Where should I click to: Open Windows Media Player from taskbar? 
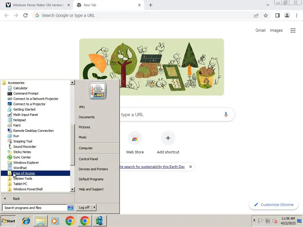coord(55,221)
